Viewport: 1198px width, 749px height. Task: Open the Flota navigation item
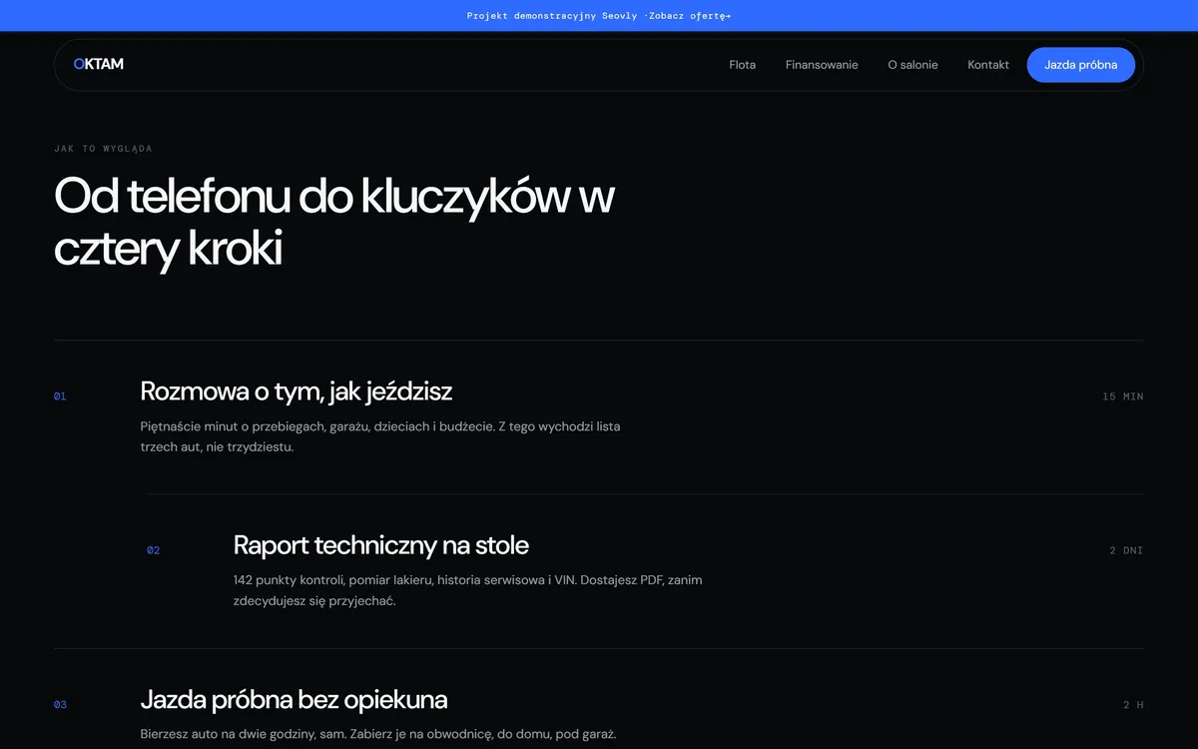tap(742, 65)
